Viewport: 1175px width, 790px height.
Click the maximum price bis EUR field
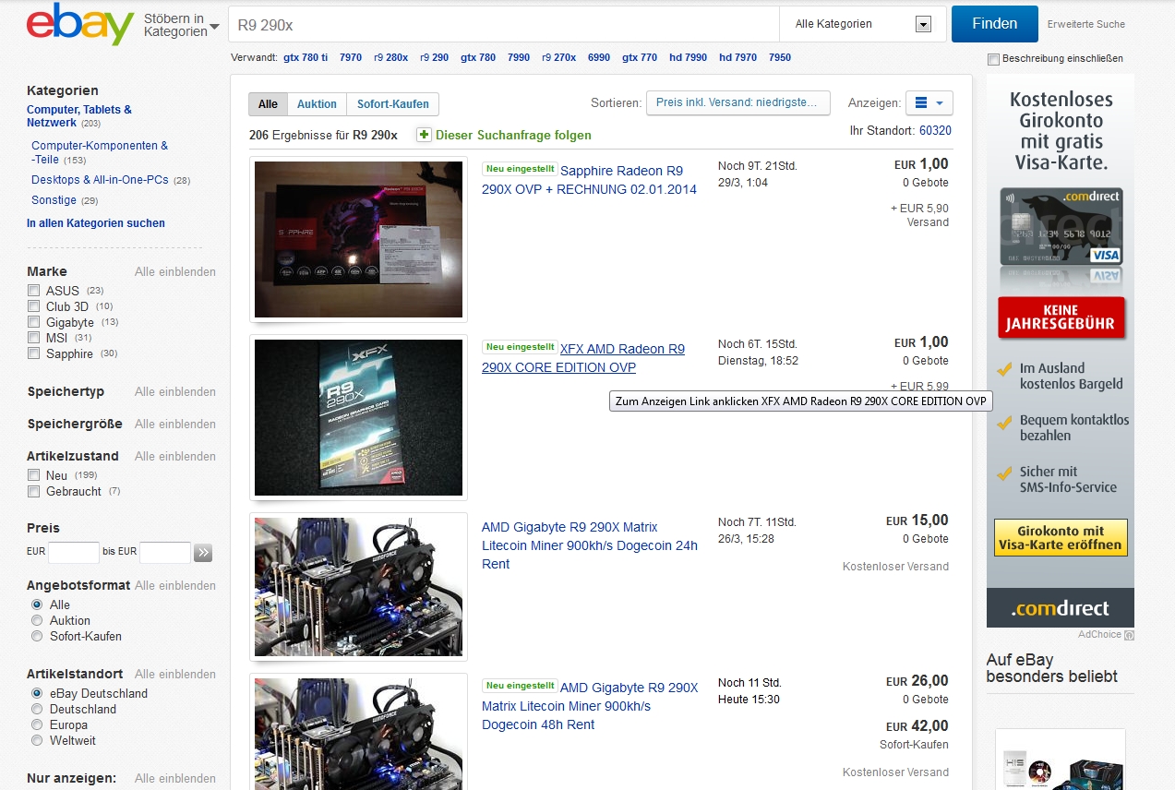[x=165, y=553]
